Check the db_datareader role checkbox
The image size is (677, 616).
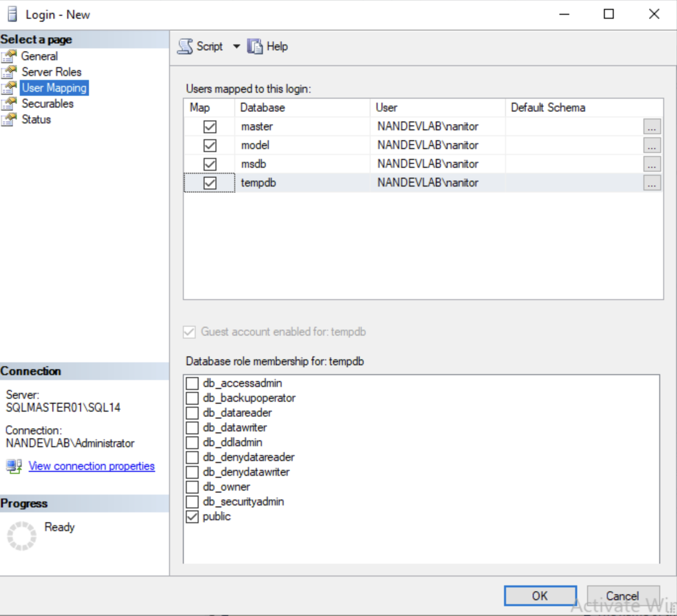192,413
